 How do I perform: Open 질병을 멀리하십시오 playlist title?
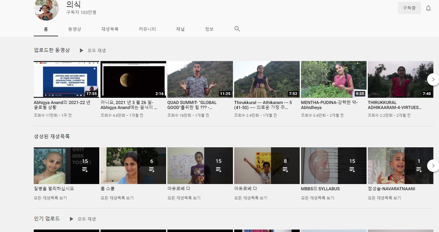pyautogui.click(x=54, y=189)
